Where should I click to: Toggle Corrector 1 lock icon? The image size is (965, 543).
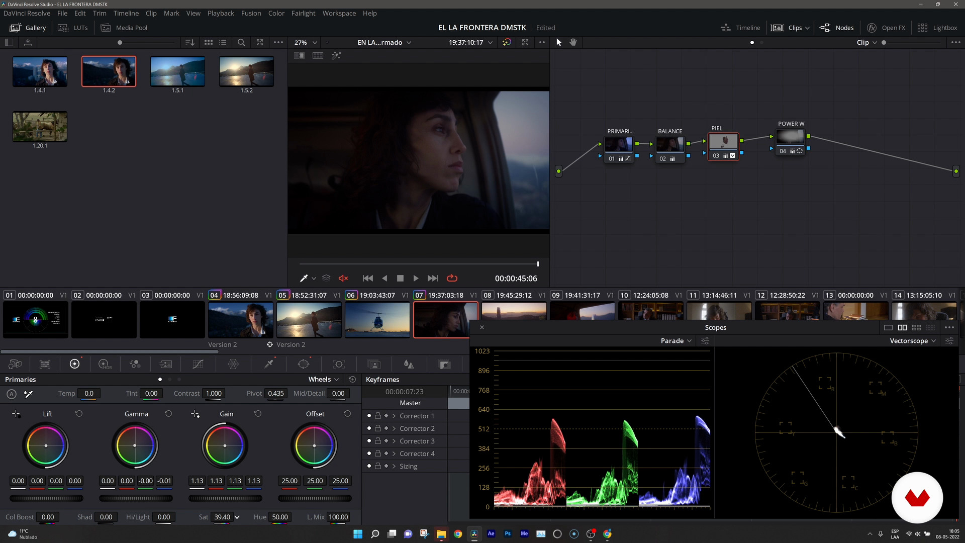pyautogui.click(x=377, y=416)
